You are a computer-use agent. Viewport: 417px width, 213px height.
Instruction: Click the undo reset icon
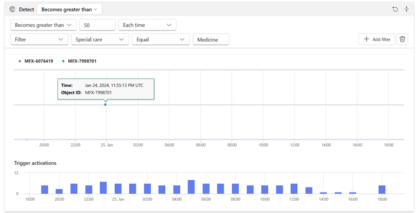(x=395, y=9)
